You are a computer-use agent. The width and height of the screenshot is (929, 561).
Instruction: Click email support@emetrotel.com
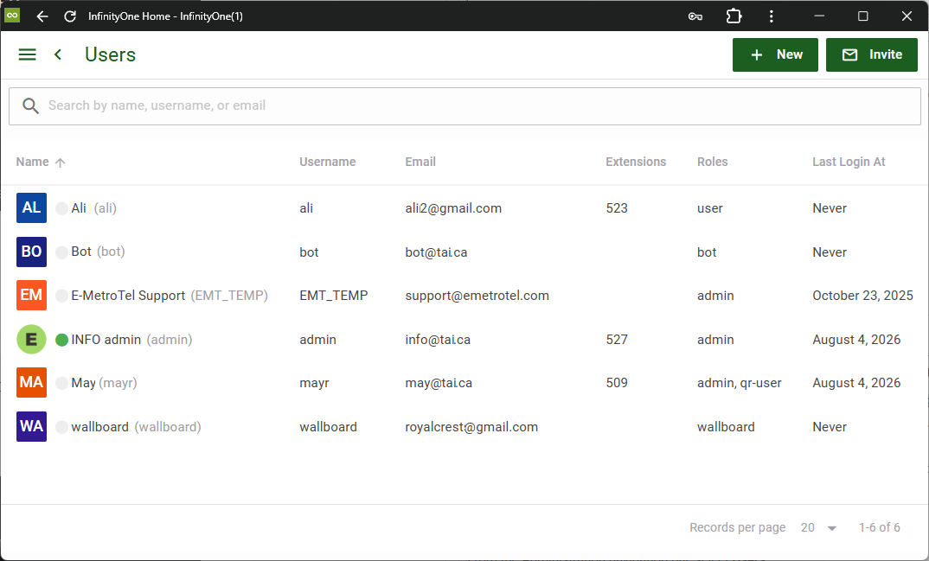(477, 296)
